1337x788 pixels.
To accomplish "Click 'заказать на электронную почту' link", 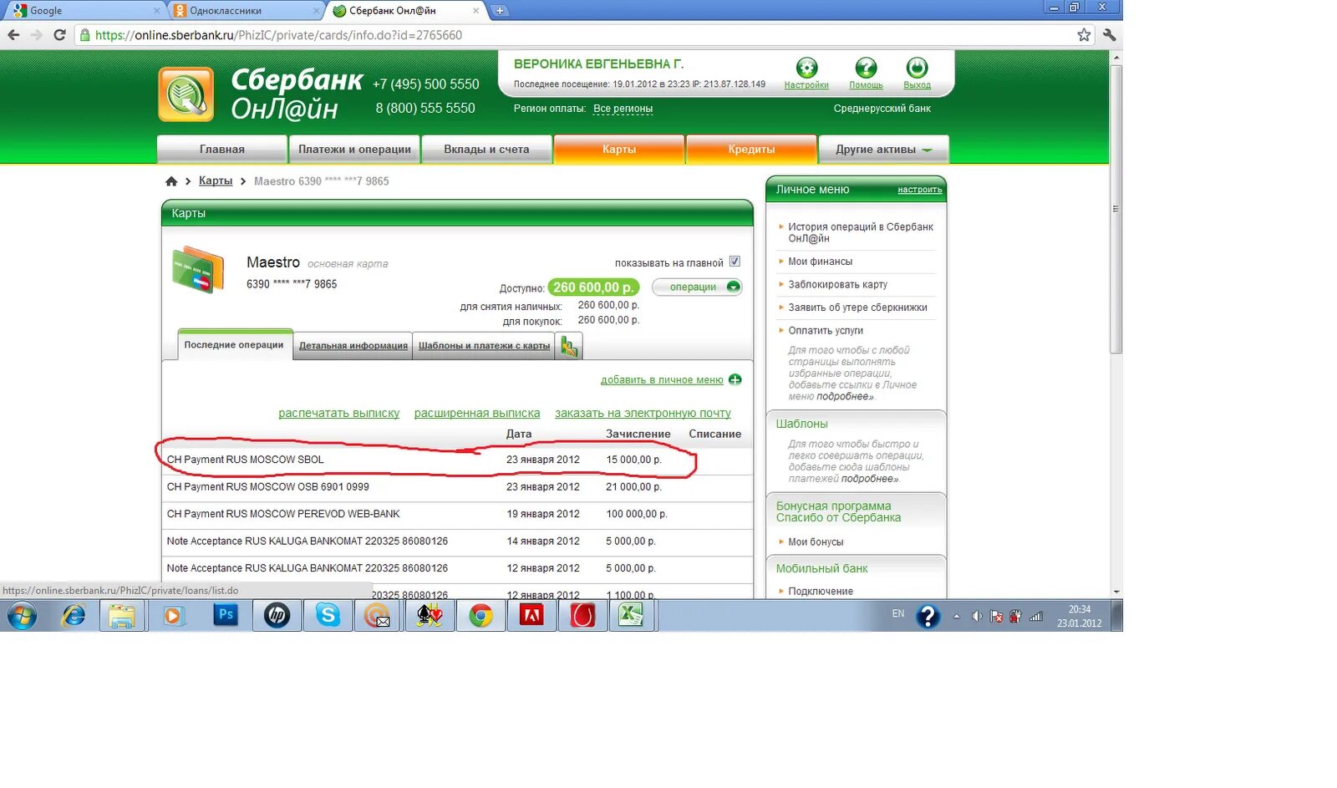I will (x=643, y=413).
